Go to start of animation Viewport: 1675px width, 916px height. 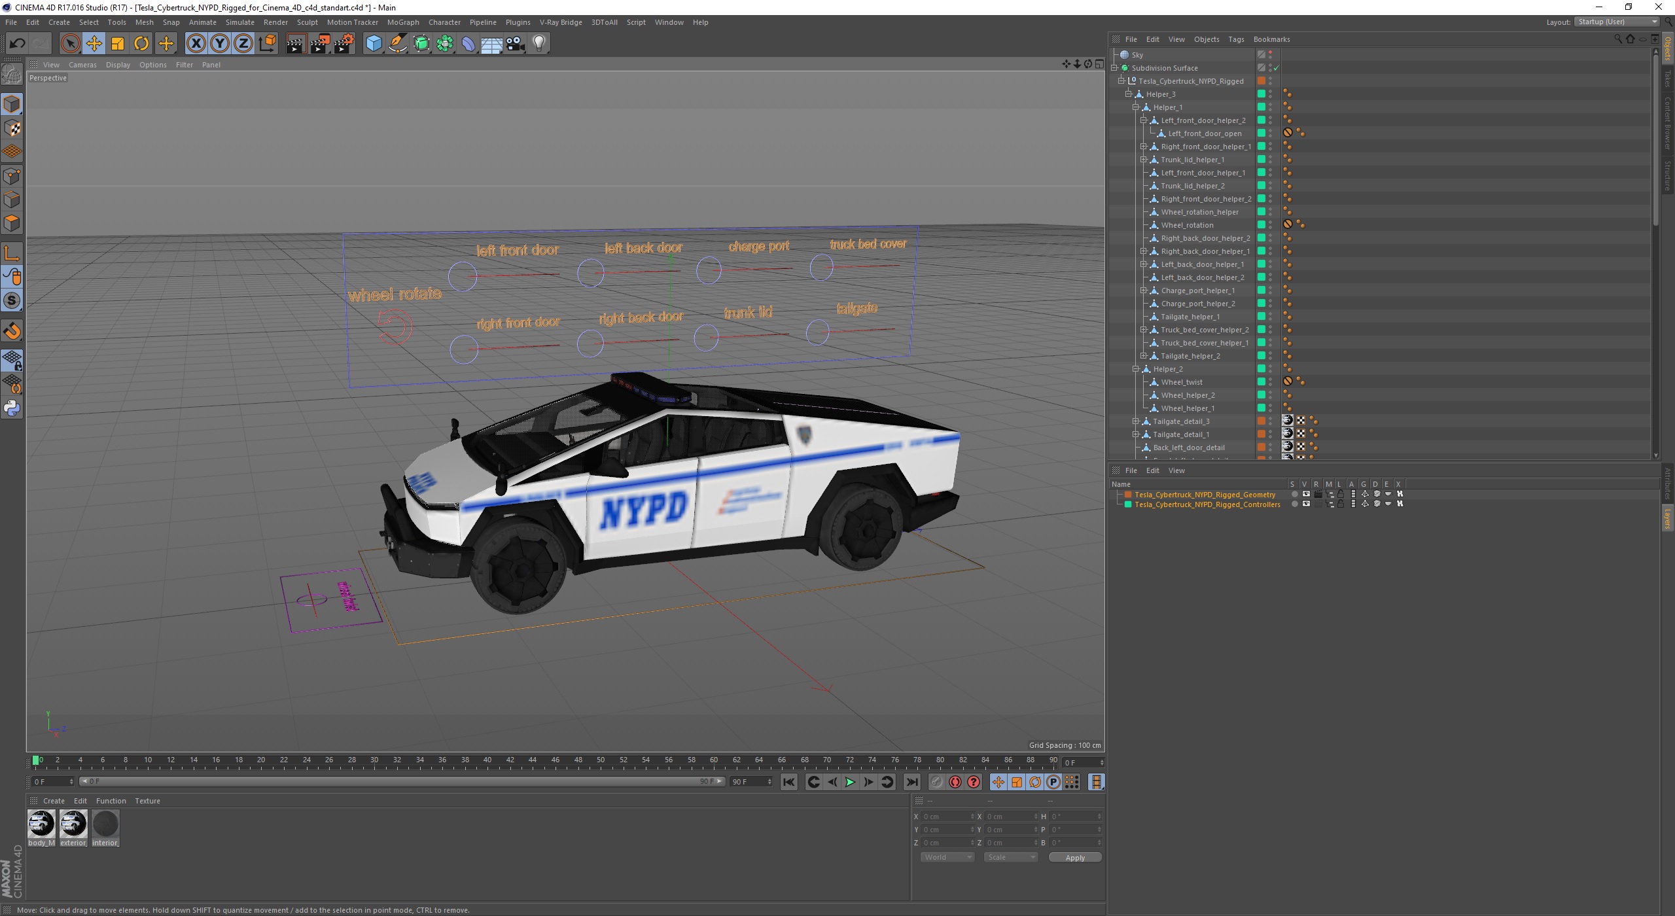789,782
